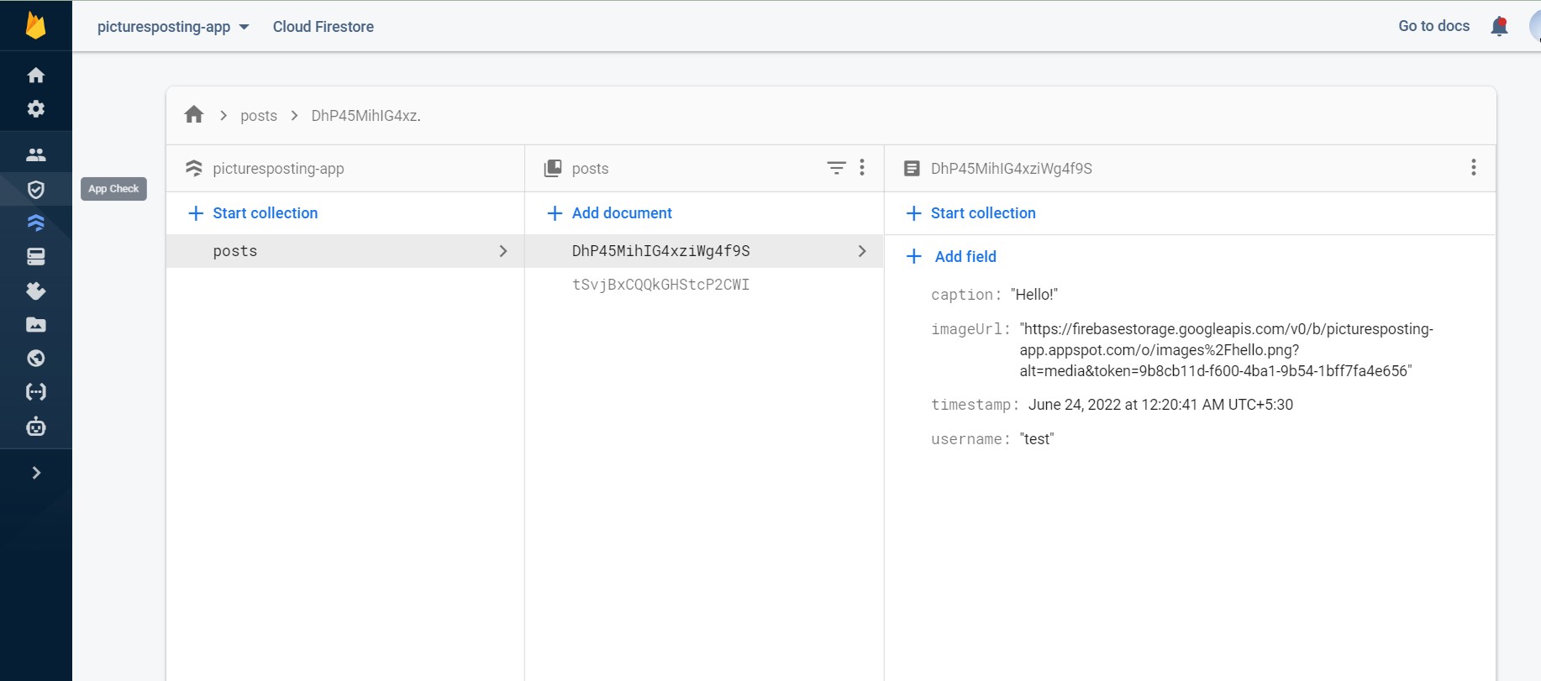The height and width of the screenshot is (681, 1541).
Task: Open Hosting globe icon in sidebar
Action: 35,359
